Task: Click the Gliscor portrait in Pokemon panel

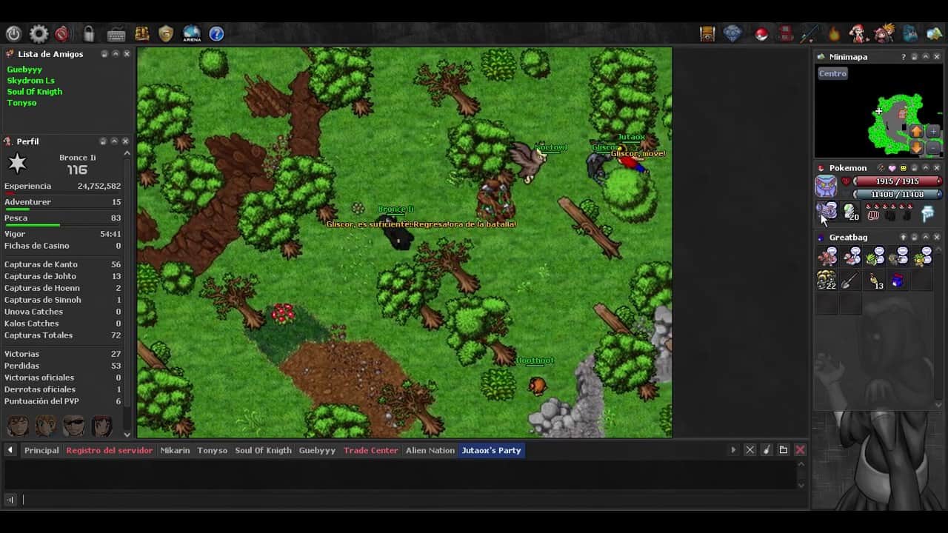Action: (826, 187)
